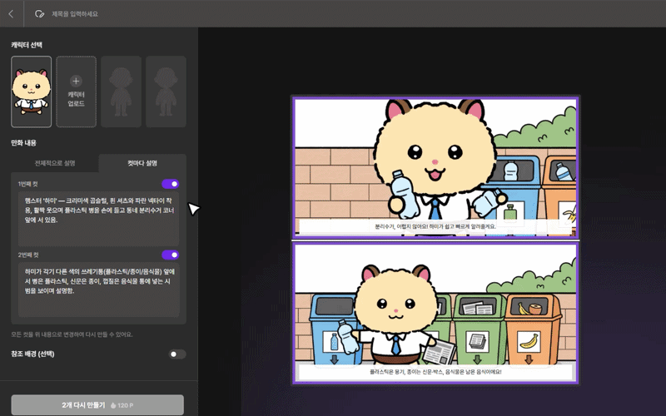
Task: Enable the 참조 배경 (선택) toggle
Action: click(x=177, y=354)
